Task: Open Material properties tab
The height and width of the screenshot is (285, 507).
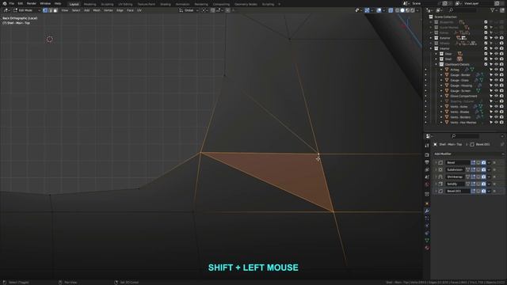Action: [427, 248]
